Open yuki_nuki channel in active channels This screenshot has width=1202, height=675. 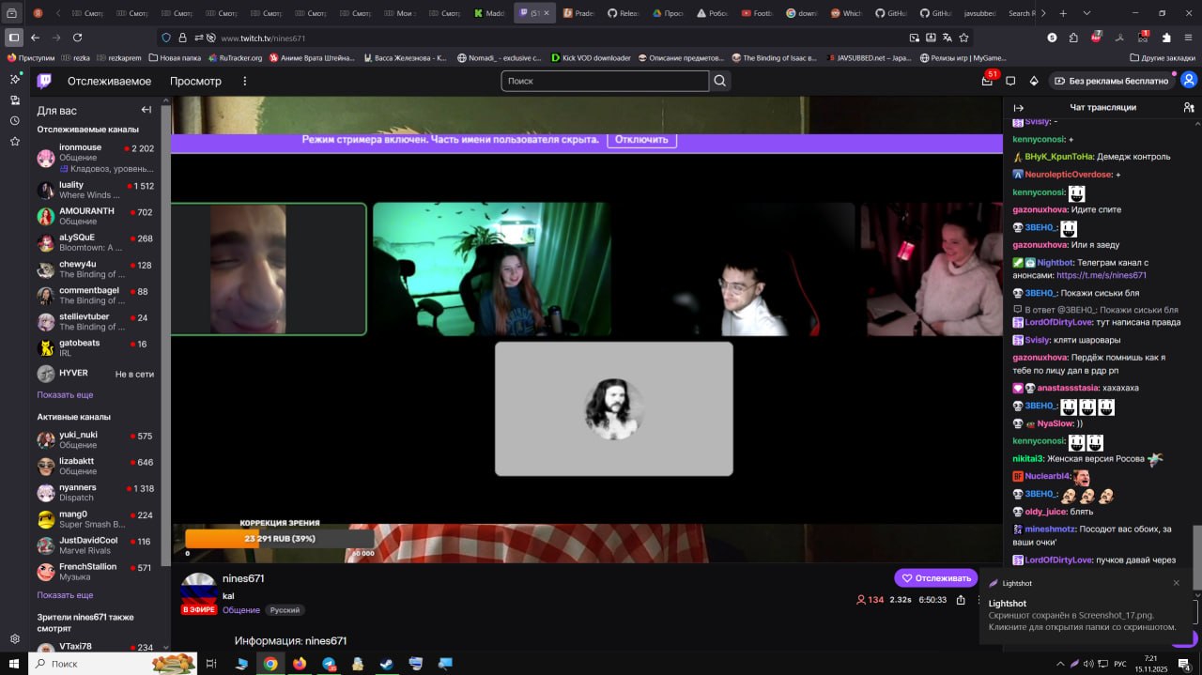(96, 439)
